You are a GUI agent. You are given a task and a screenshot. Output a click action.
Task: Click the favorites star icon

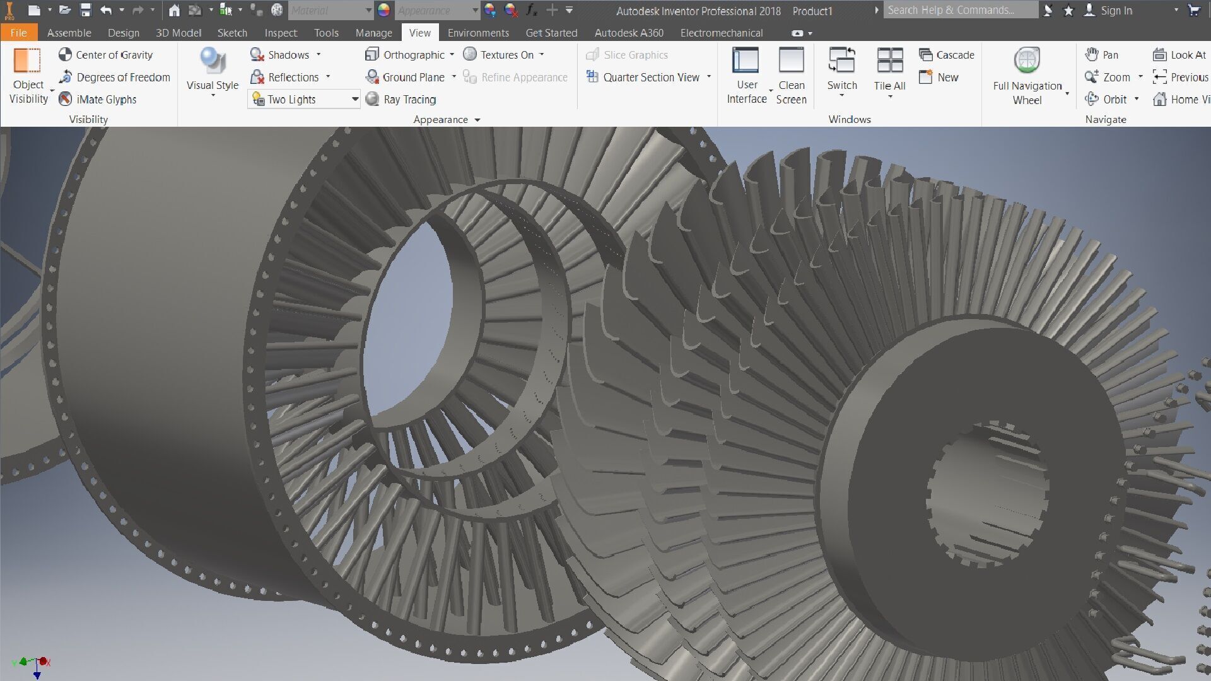[1068, 10]
